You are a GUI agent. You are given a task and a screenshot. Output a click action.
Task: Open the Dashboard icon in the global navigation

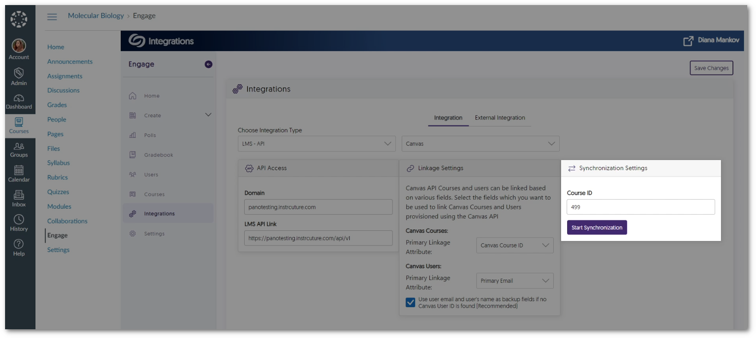tap(19, 98)
